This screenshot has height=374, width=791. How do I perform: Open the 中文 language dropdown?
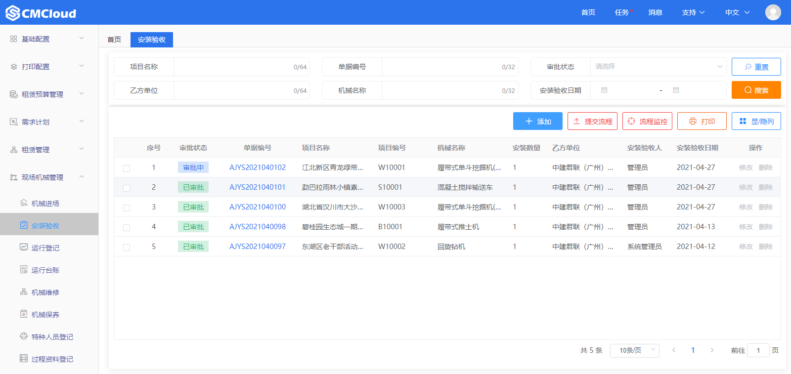(x=737, y=12)
